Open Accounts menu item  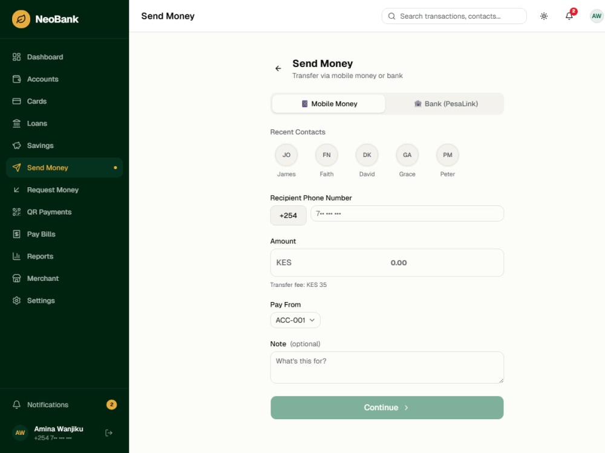click(65, 79)
